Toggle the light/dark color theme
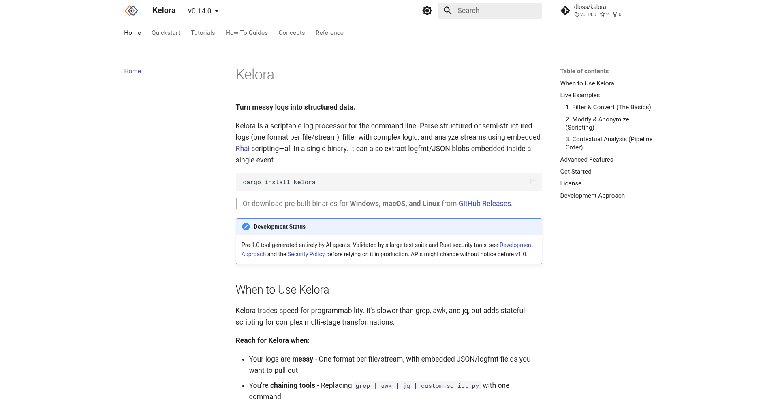The image size is (778, 402). click(427, 11)
